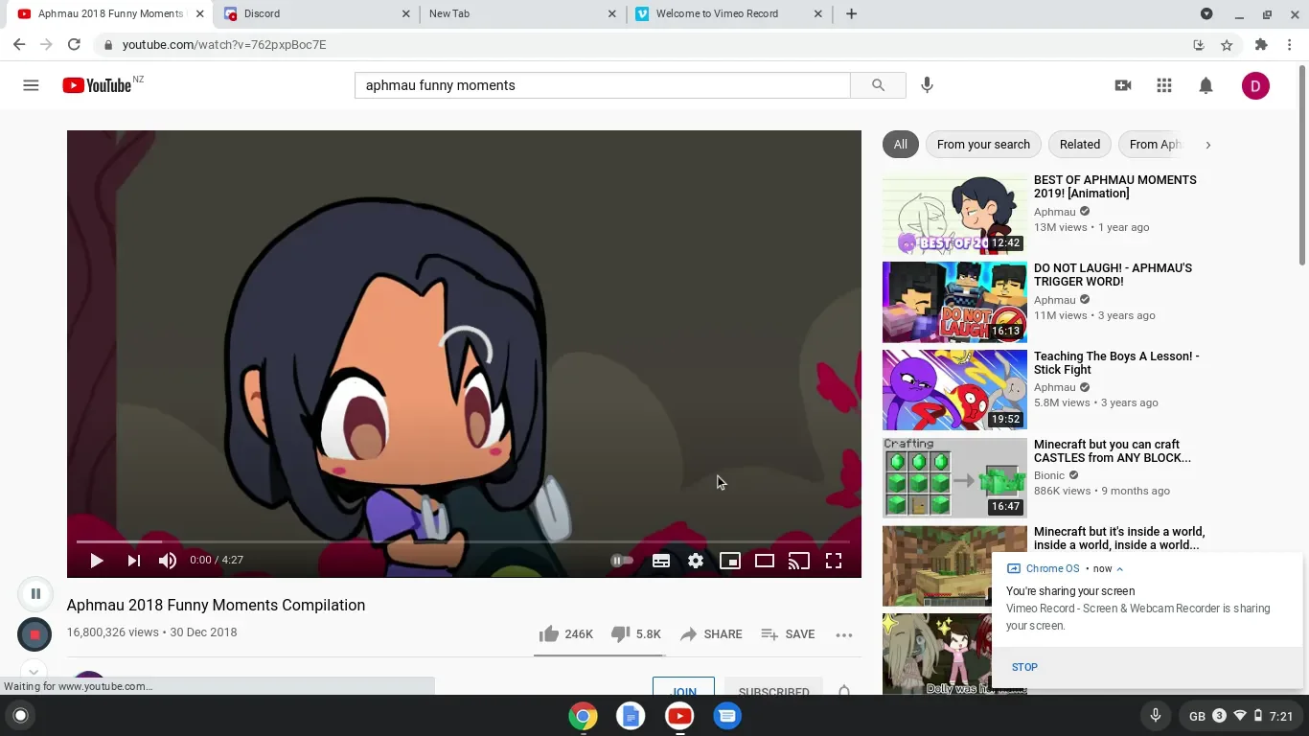
Task: Open the YouTube apps grid
Action: (x=1164, y=85)
